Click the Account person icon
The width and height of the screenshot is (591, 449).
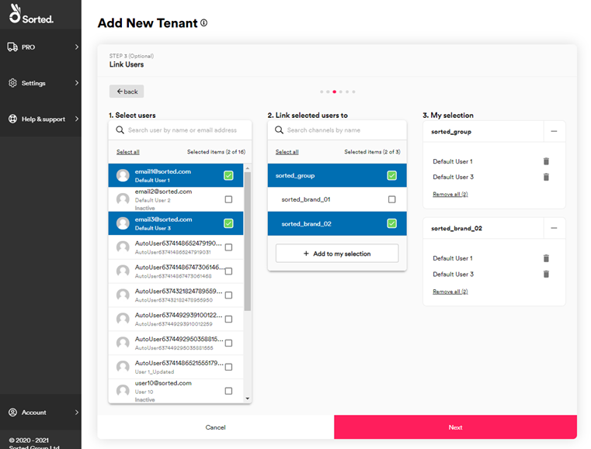point(12,413)
